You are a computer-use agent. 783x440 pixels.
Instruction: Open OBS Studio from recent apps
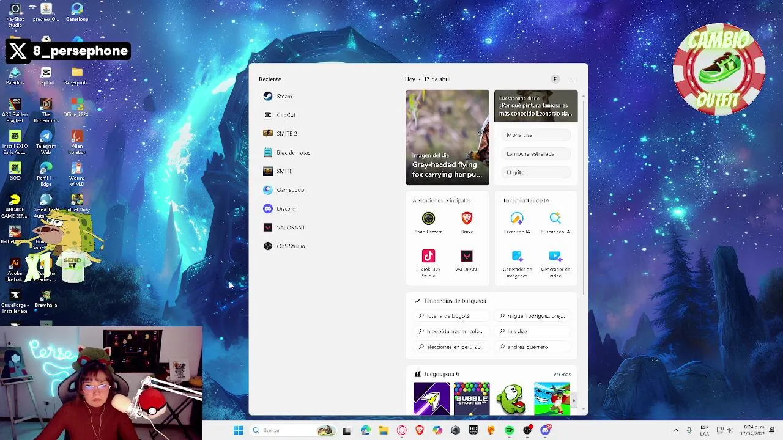tap(284, 246)
